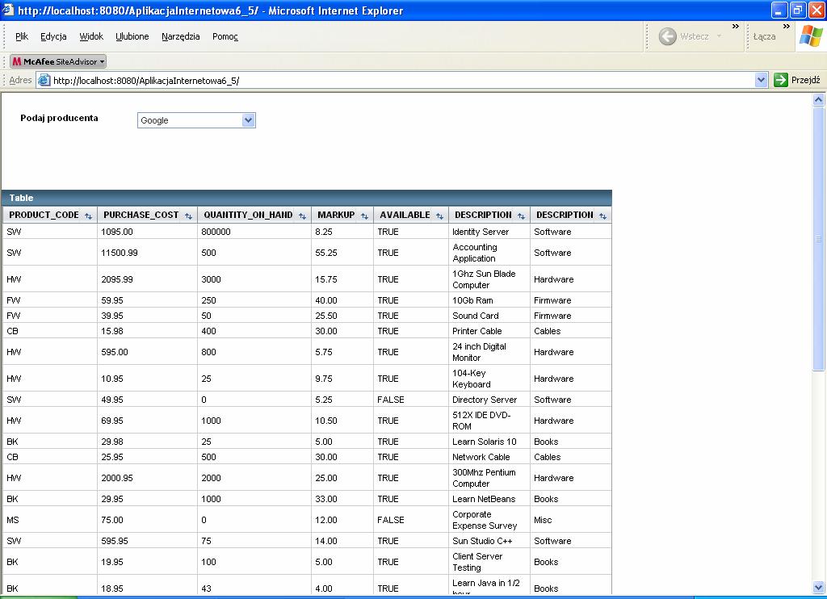This screenshot has width=827, height=599.
Task: Click the Sun Studio C++ cell
Action: [489, 540]
